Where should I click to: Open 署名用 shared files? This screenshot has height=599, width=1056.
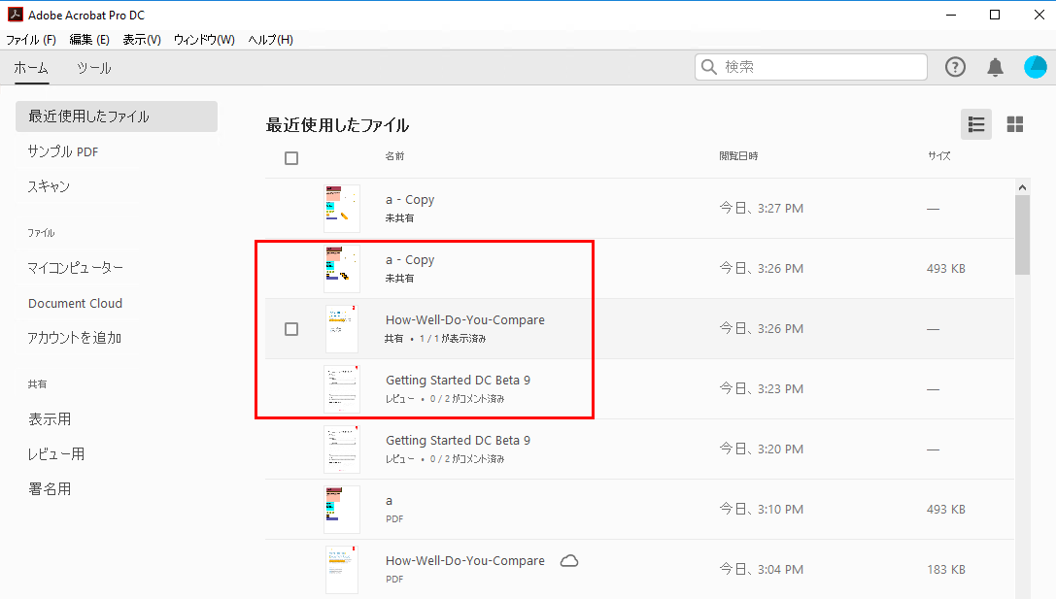click(x=50, y=489)
